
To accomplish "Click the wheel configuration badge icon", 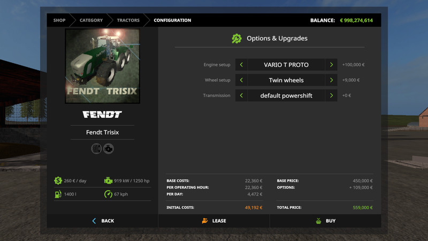I will point(96,148).
